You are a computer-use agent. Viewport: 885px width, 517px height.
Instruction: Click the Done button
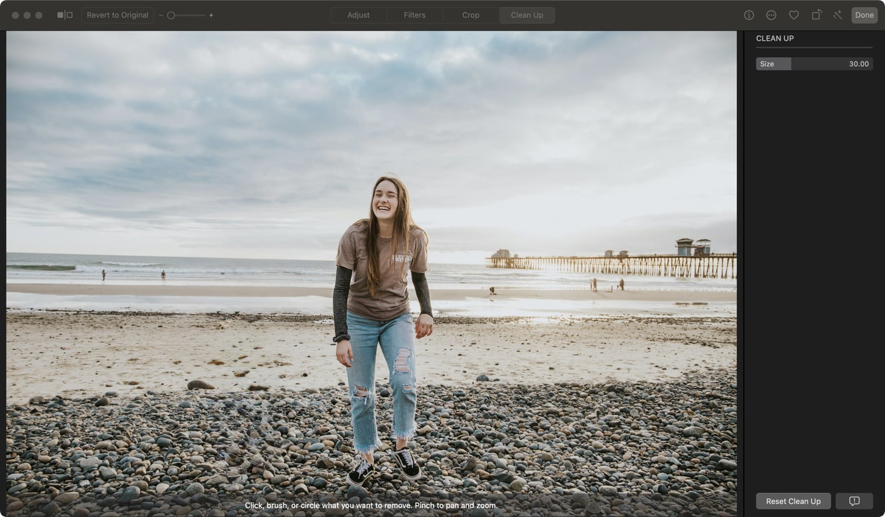864,15
